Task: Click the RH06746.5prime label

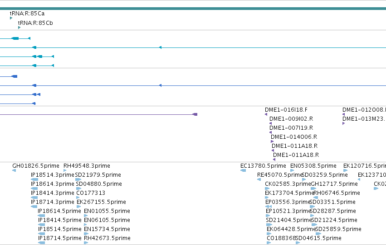Action: tap(337, 193)
